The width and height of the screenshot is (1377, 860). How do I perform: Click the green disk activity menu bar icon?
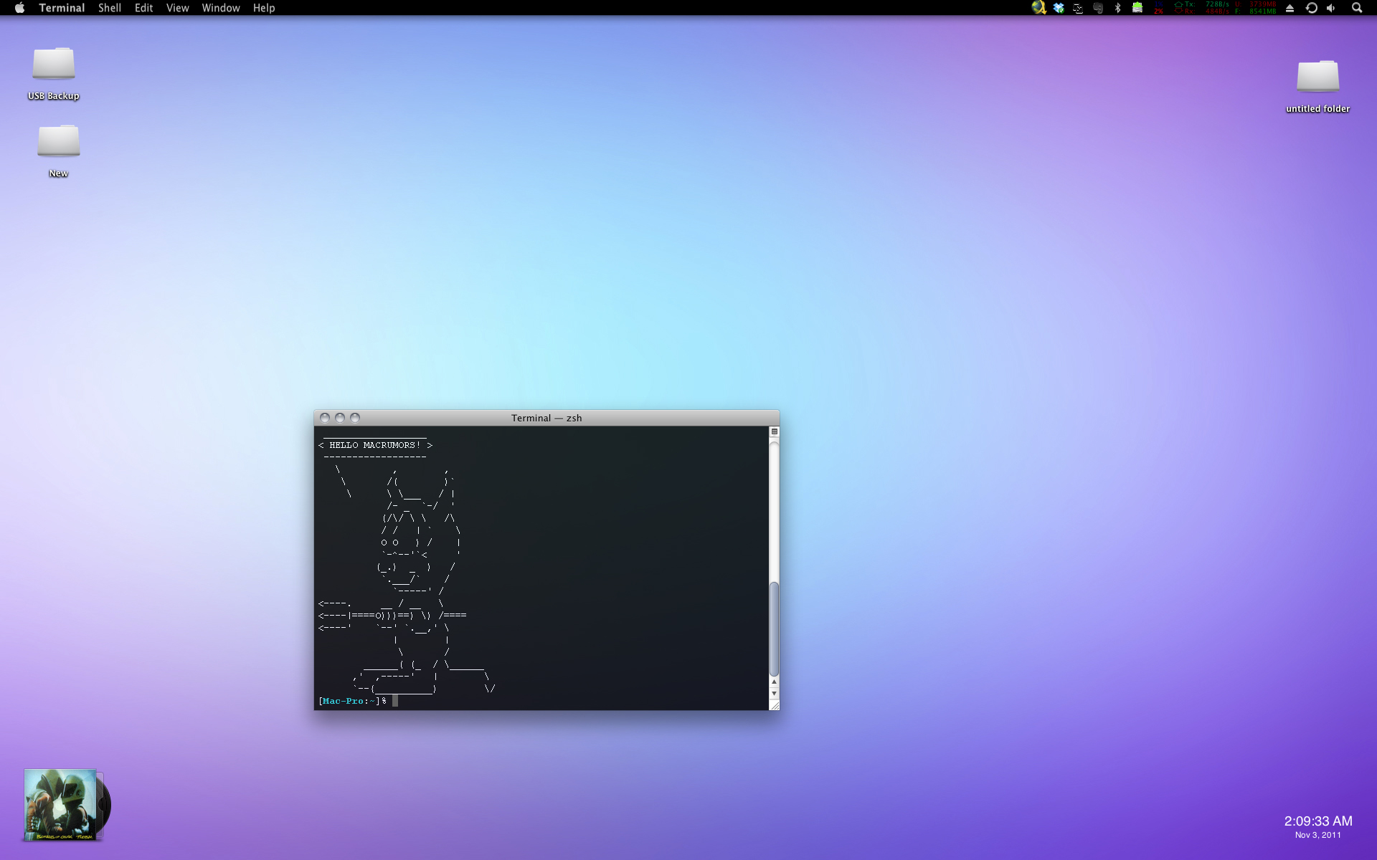(1137, 8)
